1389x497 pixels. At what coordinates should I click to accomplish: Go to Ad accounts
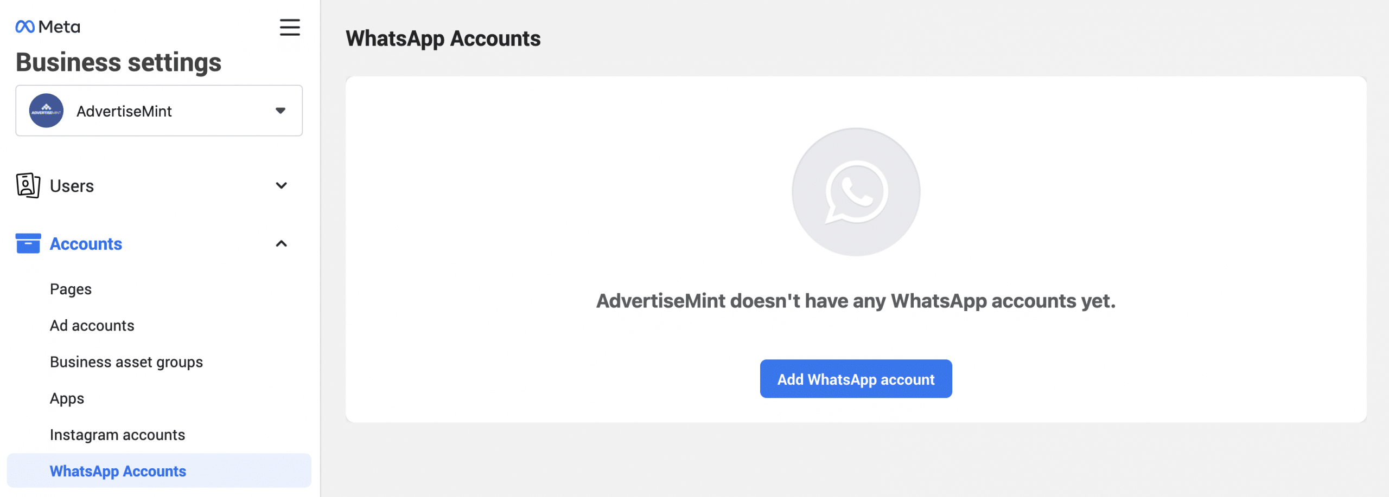(x=92, y=325)
